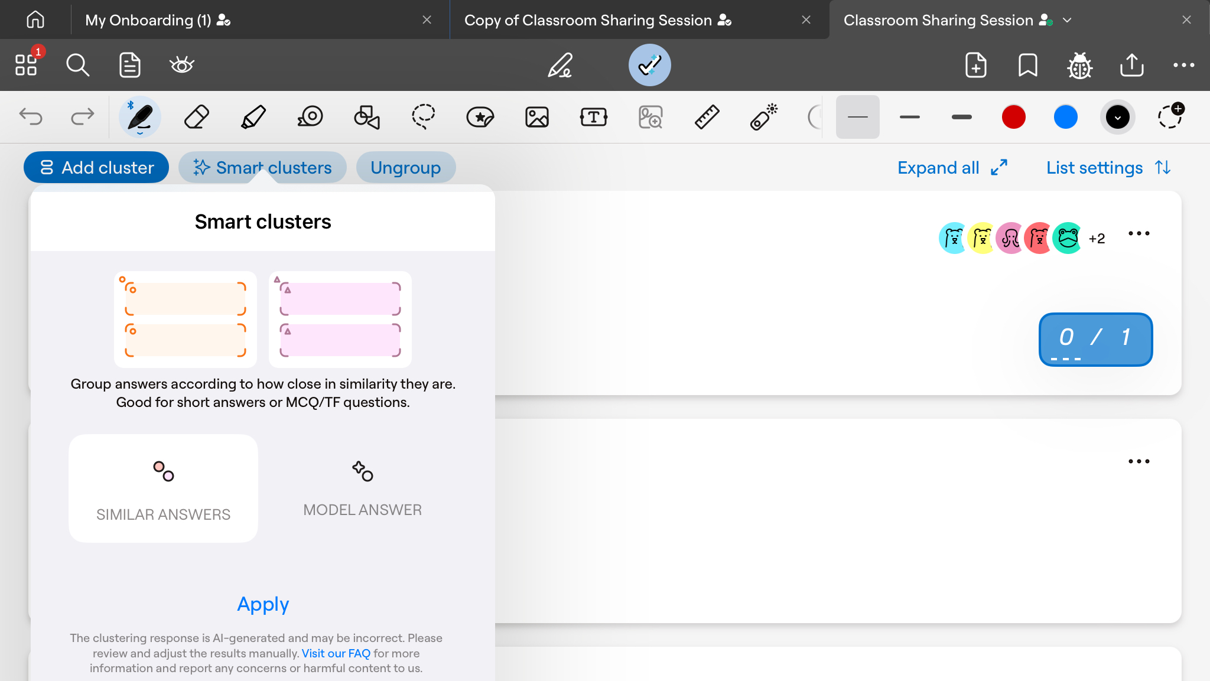Open the black color dropdown swatch

pyautogui.click(x=1117, y=117)
